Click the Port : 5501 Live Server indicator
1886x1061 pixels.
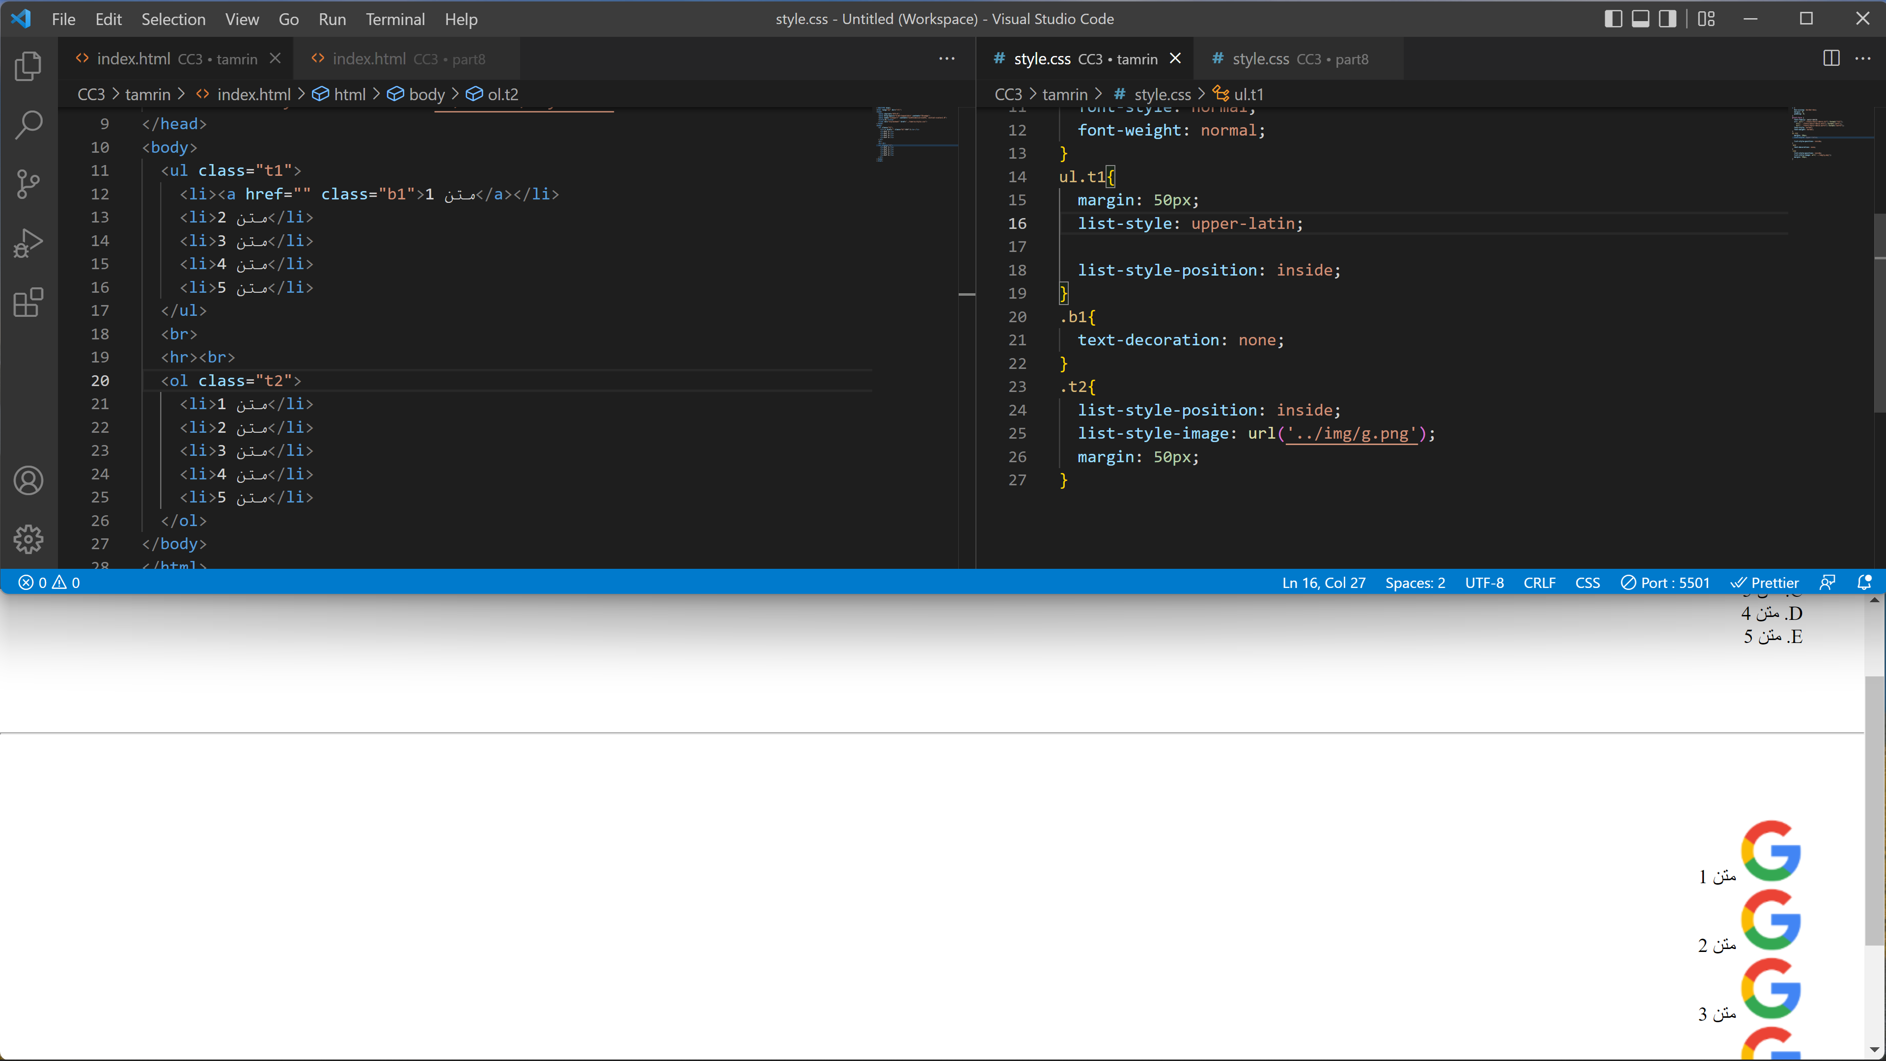point(1665,583)
